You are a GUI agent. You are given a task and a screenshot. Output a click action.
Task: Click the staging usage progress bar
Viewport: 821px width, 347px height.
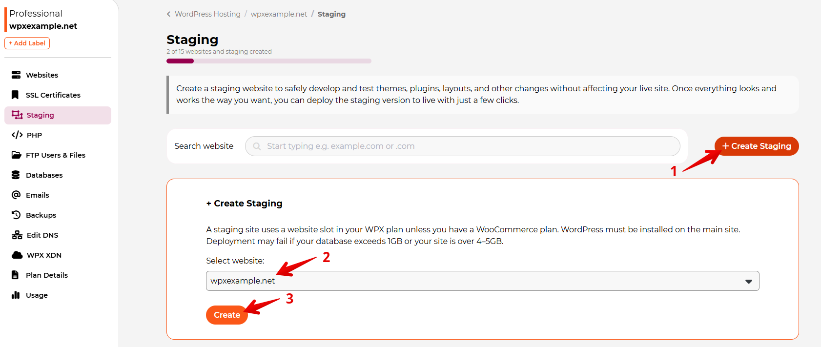tap(269, 61)
